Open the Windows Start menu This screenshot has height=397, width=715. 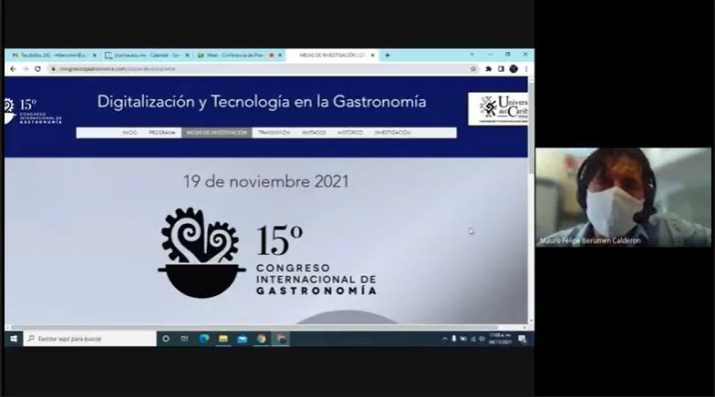point(14,339)
